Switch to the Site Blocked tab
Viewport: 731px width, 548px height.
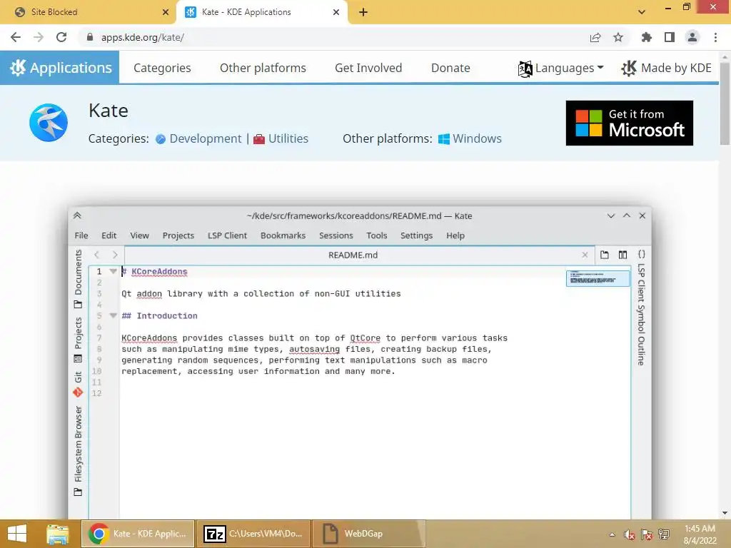89,12
